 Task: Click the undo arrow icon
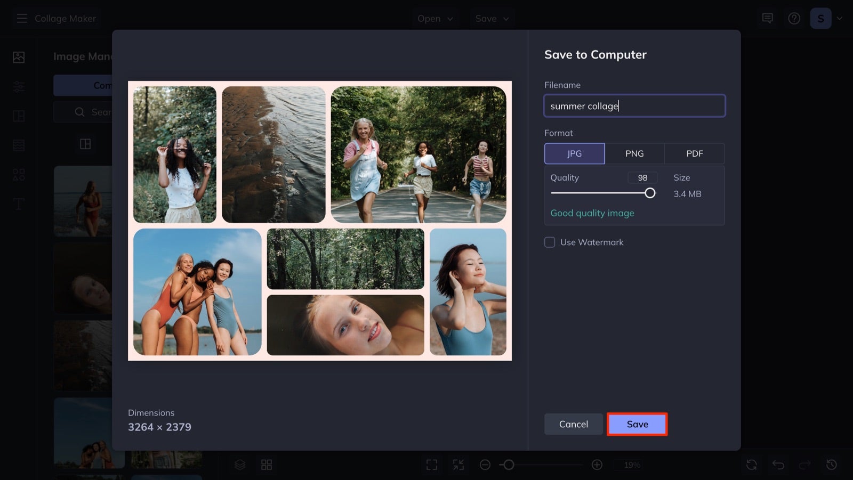click(x=778, y=465)
